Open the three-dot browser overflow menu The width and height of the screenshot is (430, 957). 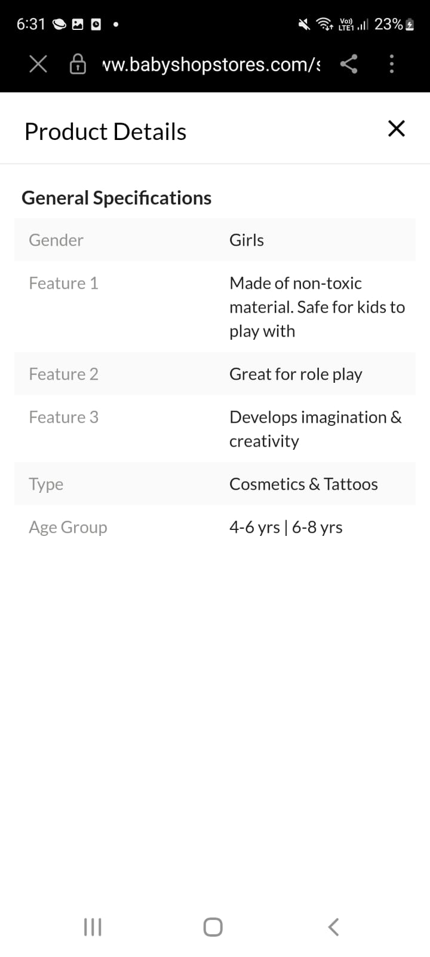click(x=392, y=64)
